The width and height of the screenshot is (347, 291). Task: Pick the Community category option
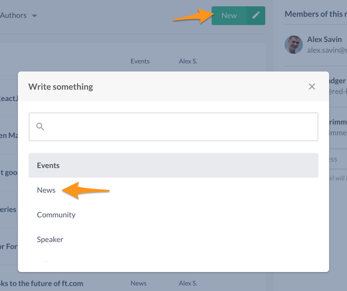56,215
